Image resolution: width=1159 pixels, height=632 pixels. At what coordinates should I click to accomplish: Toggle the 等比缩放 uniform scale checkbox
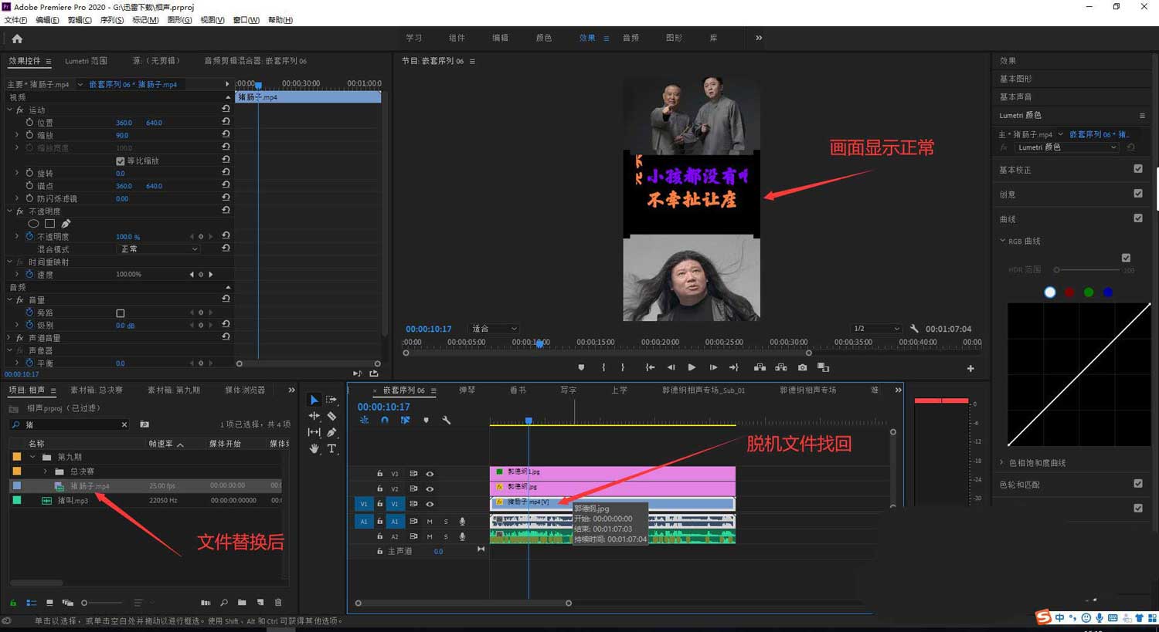(121, 161)
